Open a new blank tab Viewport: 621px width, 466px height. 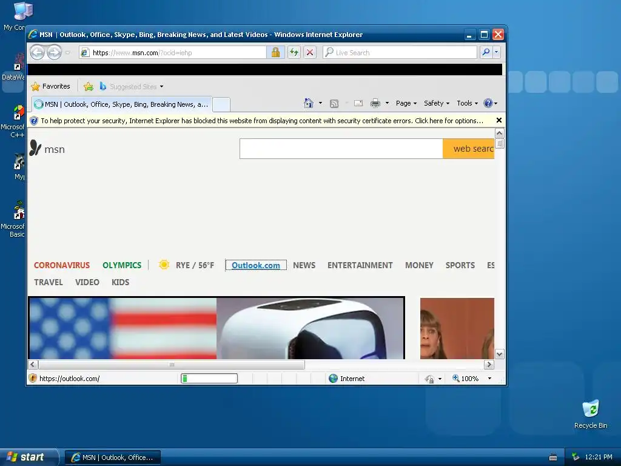point(221,104)
